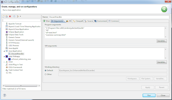Image resolution: width=172 pixels, height=100 pixels.
Task: Click the tree horizontal scrollbar thumb
Action: pos(21,86)
